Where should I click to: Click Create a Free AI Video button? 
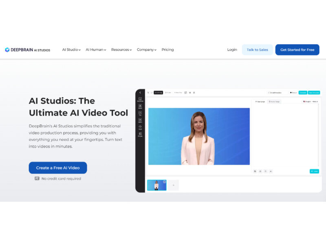[x=58, y=168]
